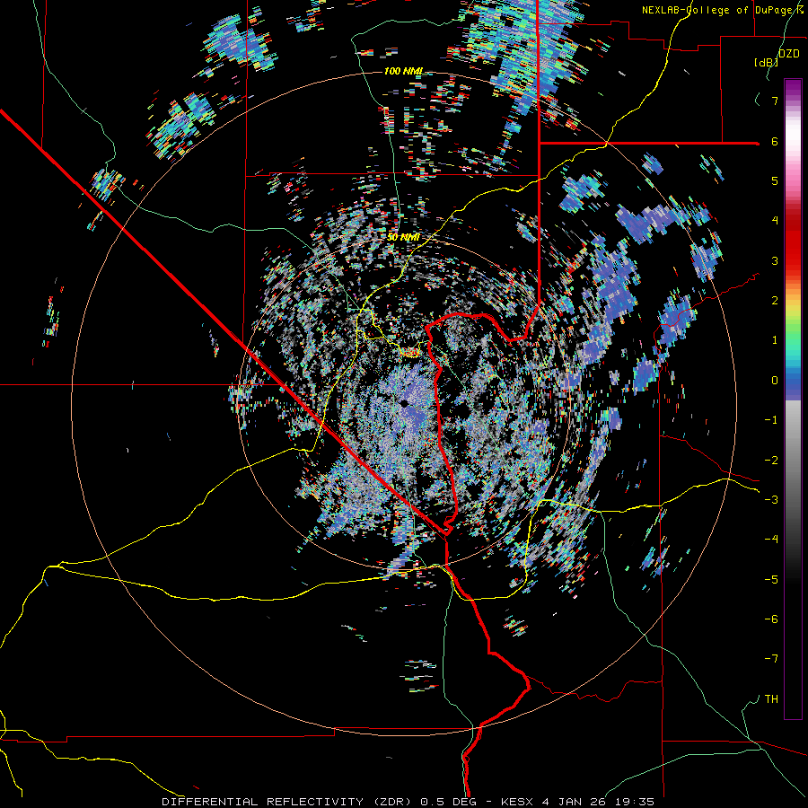808x808 pixels.
Task: Click the color scale value 1
Action: pos(775,340)
